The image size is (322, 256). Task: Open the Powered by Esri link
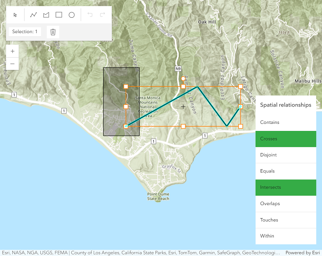click(302, 253)
